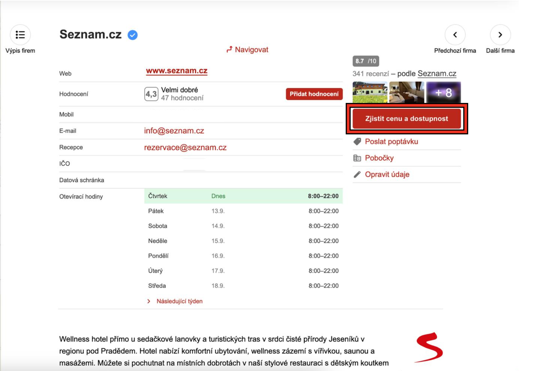Go to the previous company with the left arrow

coord(455,35)
